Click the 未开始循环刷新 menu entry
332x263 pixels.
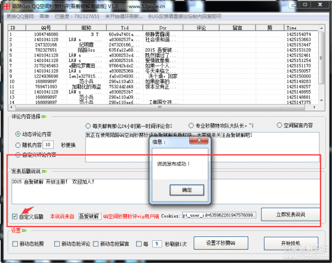click(x=124, y=16)
